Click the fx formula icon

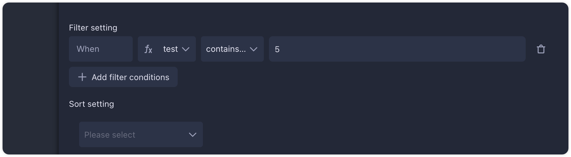[x=148, y=49]
